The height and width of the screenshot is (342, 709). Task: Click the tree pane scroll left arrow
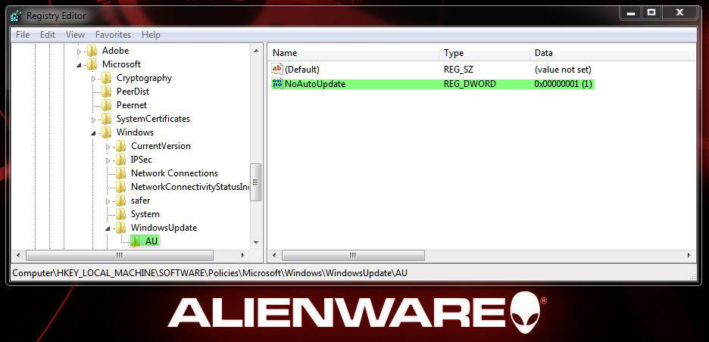click(x=18, y=255)
